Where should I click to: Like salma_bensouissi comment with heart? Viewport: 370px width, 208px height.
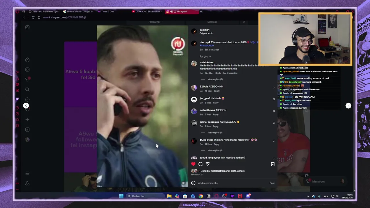[274, 123]
